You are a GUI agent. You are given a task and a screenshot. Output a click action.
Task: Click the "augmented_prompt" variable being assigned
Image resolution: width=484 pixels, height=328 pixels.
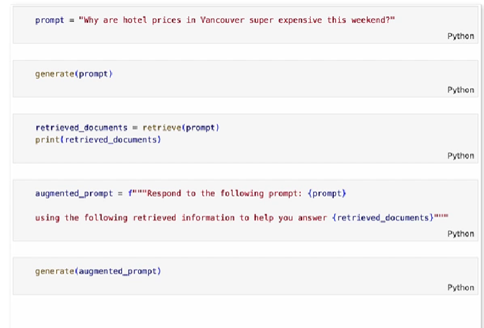tap(76, 193)
